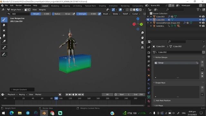
Task: Toggle visibility eye for Cube.003
Action: pyautogui.click(x=200, y=16)
